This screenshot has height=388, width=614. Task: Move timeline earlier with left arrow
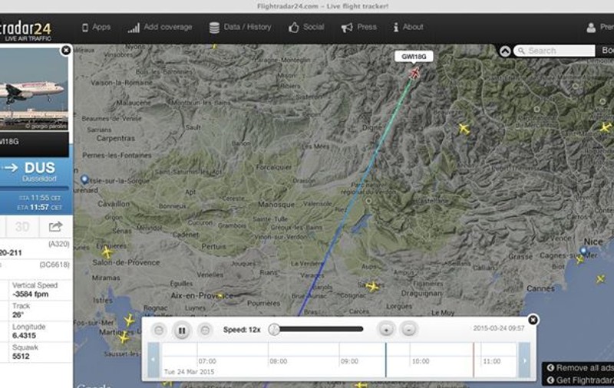pyautogui.click(x=154, y=360)
